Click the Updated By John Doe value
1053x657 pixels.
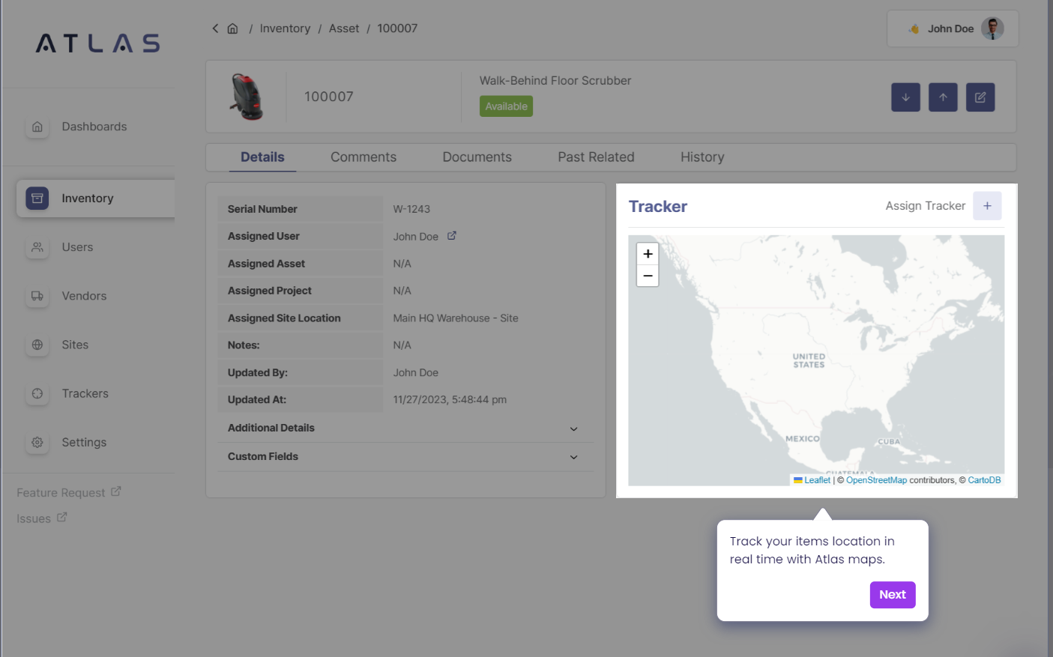416,373
